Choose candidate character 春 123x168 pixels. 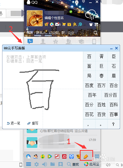(x=101, y=76)
